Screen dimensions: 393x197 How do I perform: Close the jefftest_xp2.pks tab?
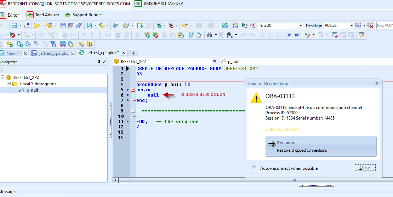click(x=73, y=53)
